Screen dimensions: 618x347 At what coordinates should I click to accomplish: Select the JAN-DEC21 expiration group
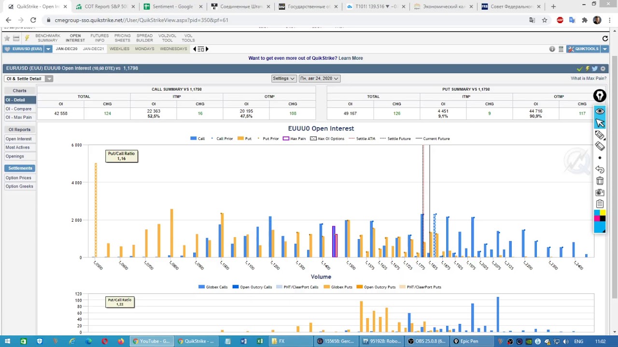pos(93,49)
